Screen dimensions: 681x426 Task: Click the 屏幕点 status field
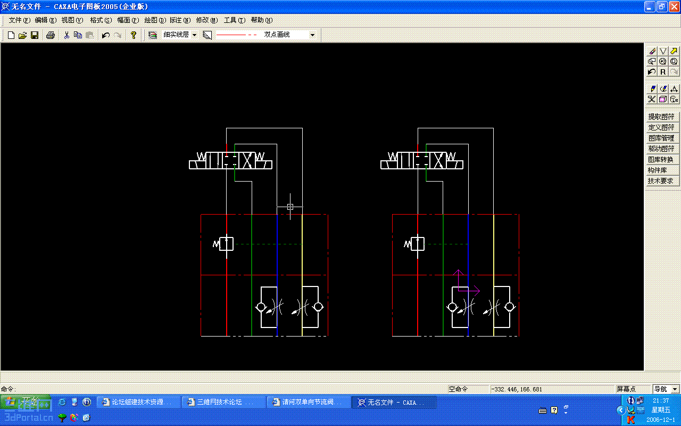(x=633, y=389)
